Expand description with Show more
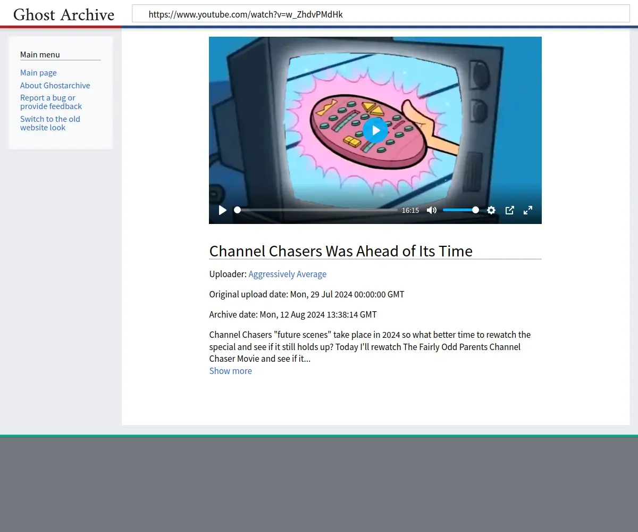 231,371
